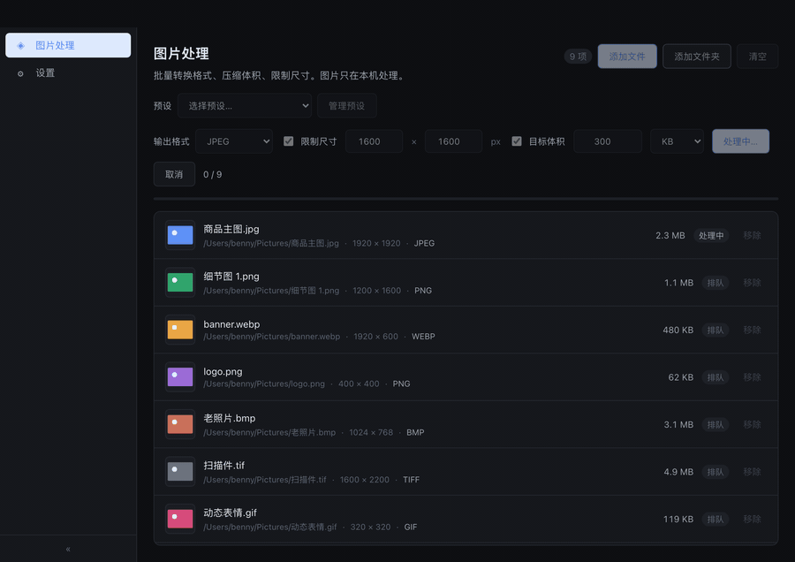Open the 选择预设 dropdown
This screenshot has height=562, width=795.
[245, 105]
